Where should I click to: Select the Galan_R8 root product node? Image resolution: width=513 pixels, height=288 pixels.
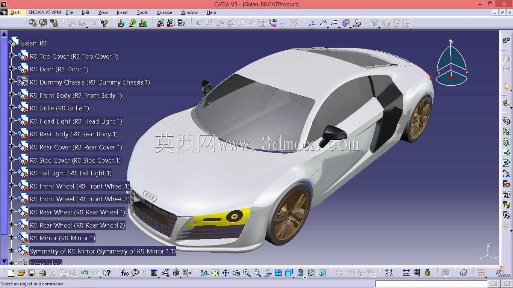[x=33, y=43]
